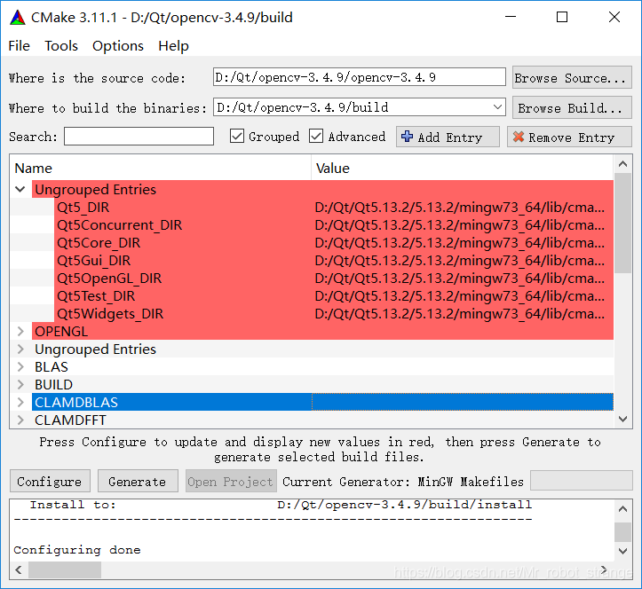
Task: Select the CLAMDFFT group row
Action: click(x=322, y=420)
